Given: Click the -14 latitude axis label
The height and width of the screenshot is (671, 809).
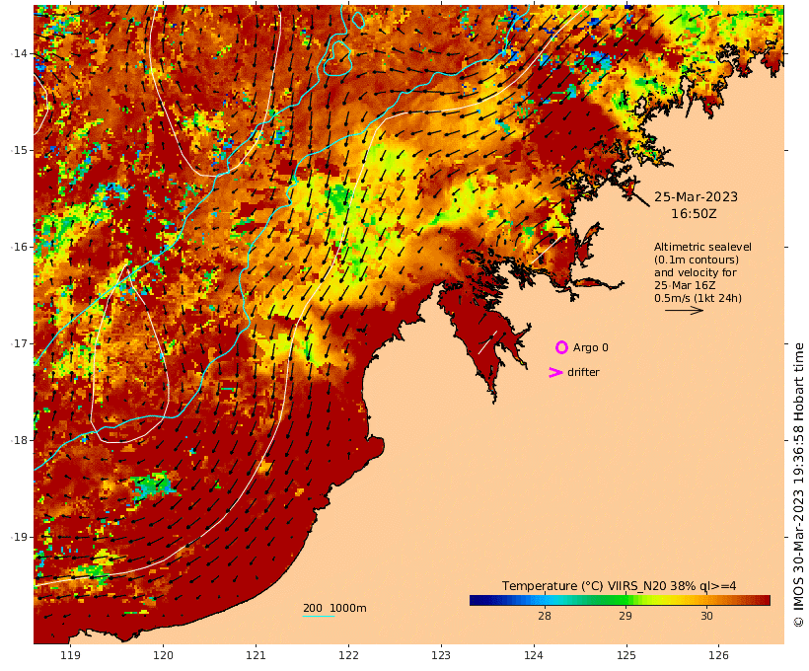Looking at the screenshot, I should (19, 53).
